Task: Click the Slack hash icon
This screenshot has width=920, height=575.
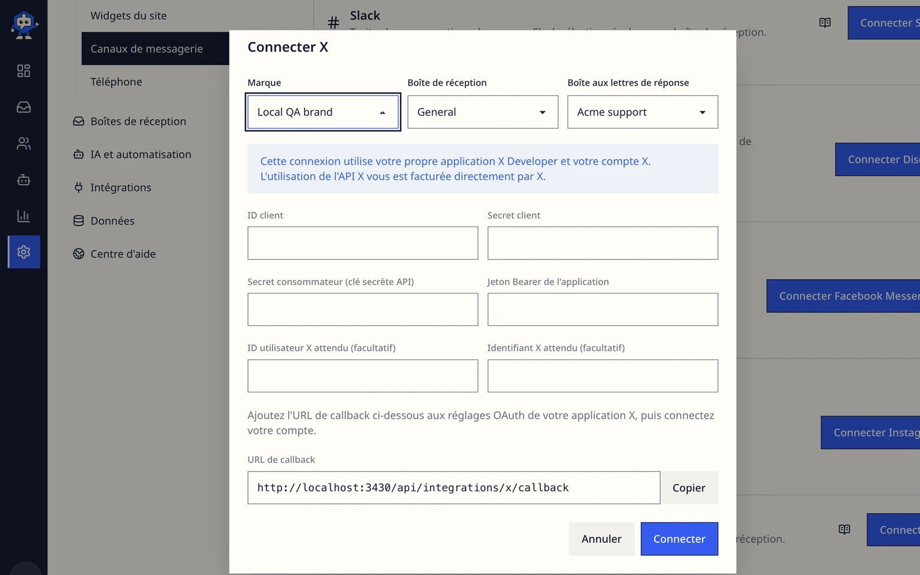Action: point(334,23)
